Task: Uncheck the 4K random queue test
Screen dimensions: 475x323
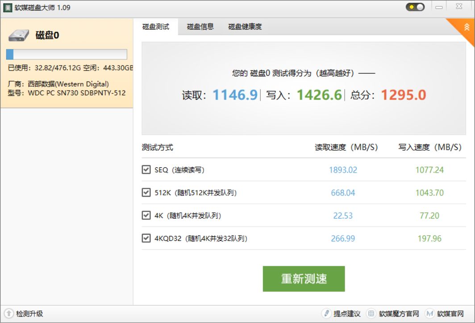Action: [146, 215]
